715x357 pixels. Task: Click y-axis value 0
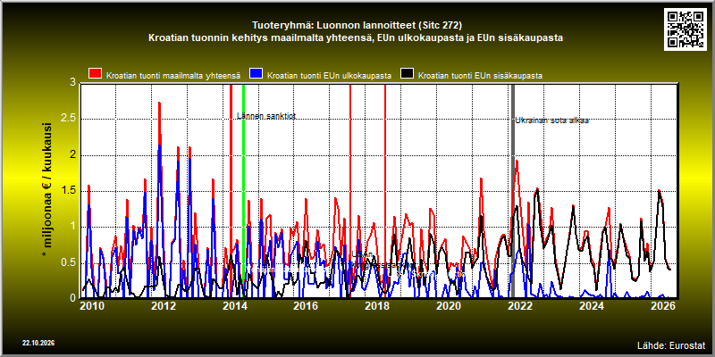tap(73, 298)
